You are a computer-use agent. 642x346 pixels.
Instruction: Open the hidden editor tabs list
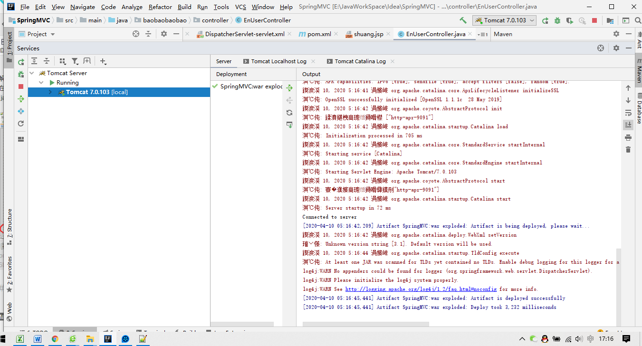[x=483, y=34]
